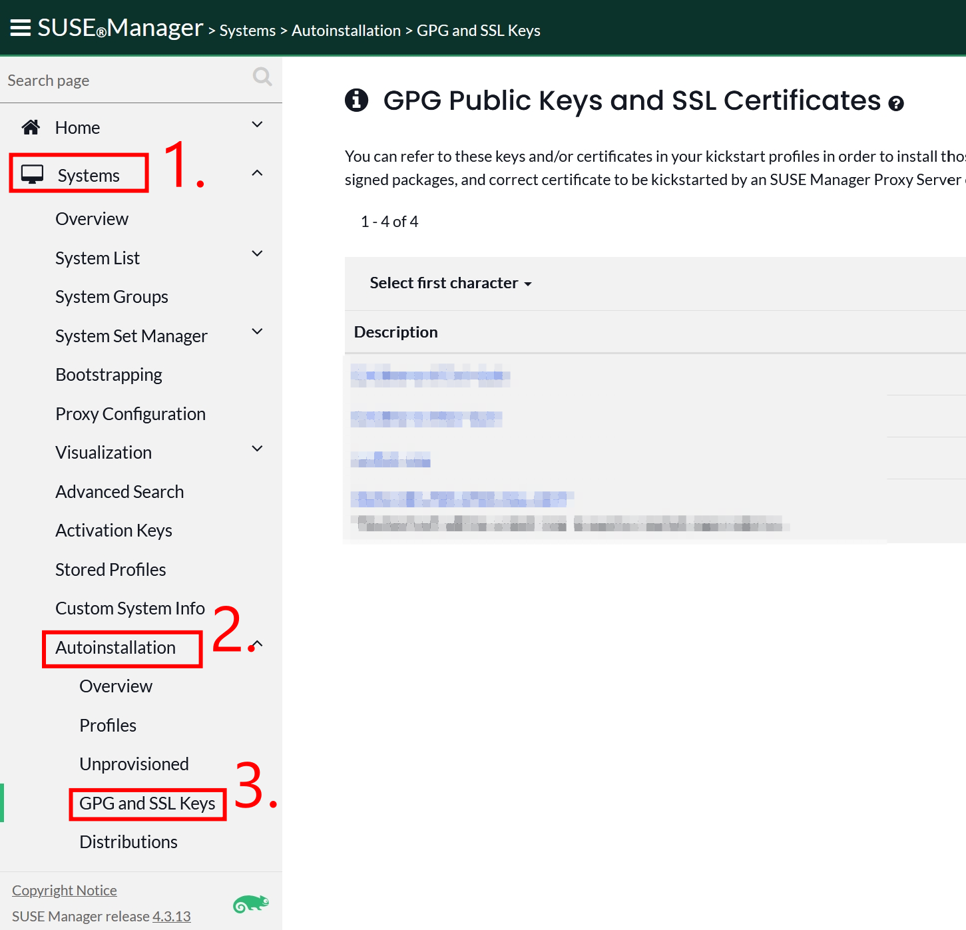Click the search magnifier icon
Screen dimensions: 966x930
coord(262,77)
